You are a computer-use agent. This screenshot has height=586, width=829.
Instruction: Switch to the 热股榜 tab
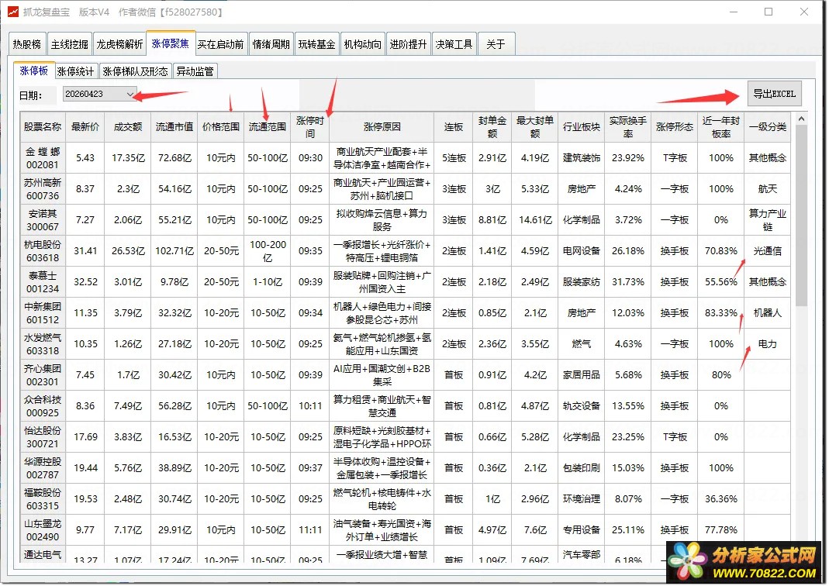(x=27, y=45)
